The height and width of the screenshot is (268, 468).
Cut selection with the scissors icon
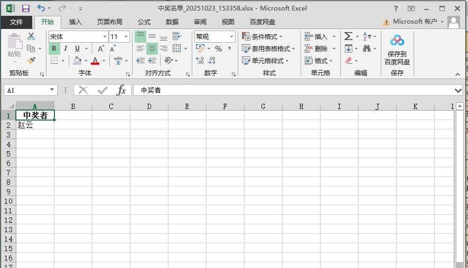[x=31, y=36]
